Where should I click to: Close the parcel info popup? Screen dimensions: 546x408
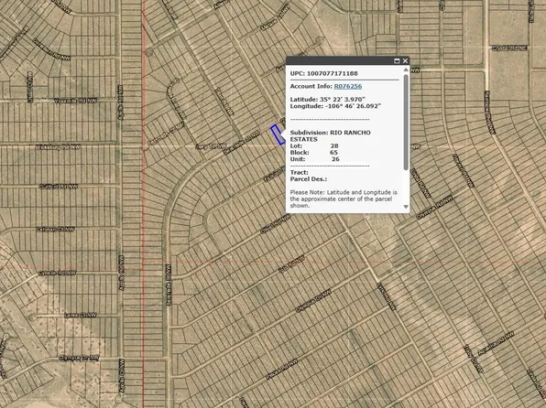405,61
